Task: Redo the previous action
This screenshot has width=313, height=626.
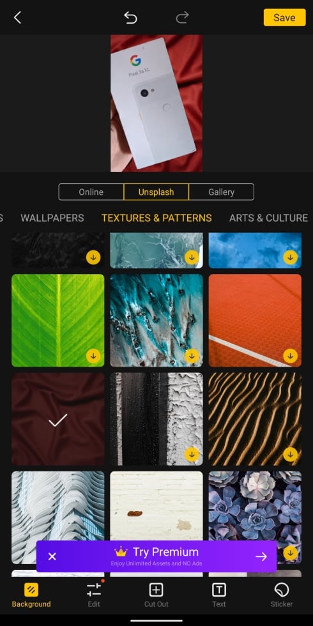Action: click(182, 18)
